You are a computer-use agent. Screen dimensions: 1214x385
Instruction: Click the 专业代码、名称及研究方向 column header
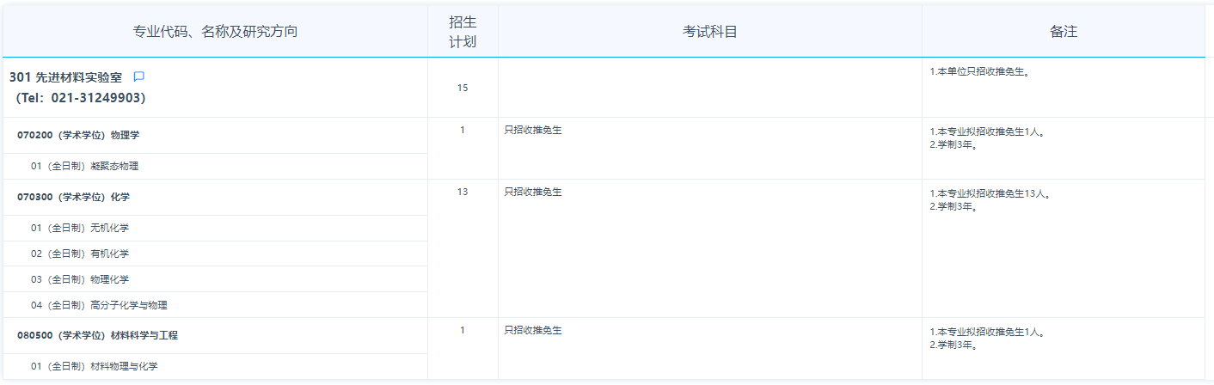click(215, 32)
